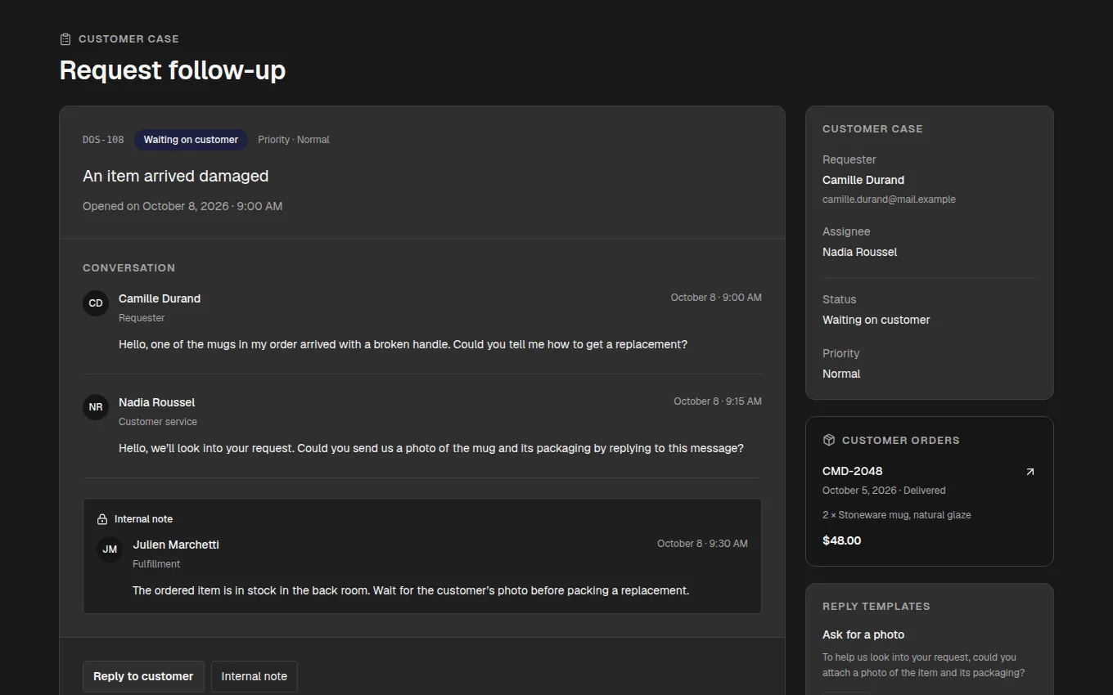Click the case ID DOS-108
The image size is (1113, 695).
coord(103,140)
